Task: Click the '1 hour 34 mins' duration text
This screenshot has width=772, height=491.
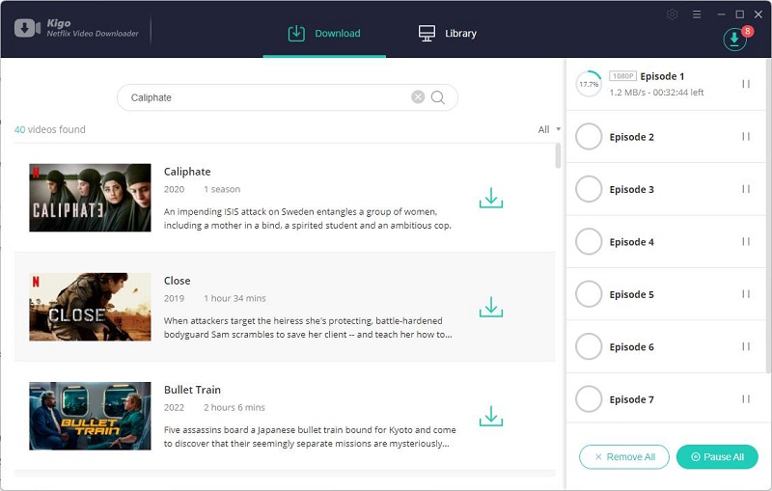Action: click(234, 299)
